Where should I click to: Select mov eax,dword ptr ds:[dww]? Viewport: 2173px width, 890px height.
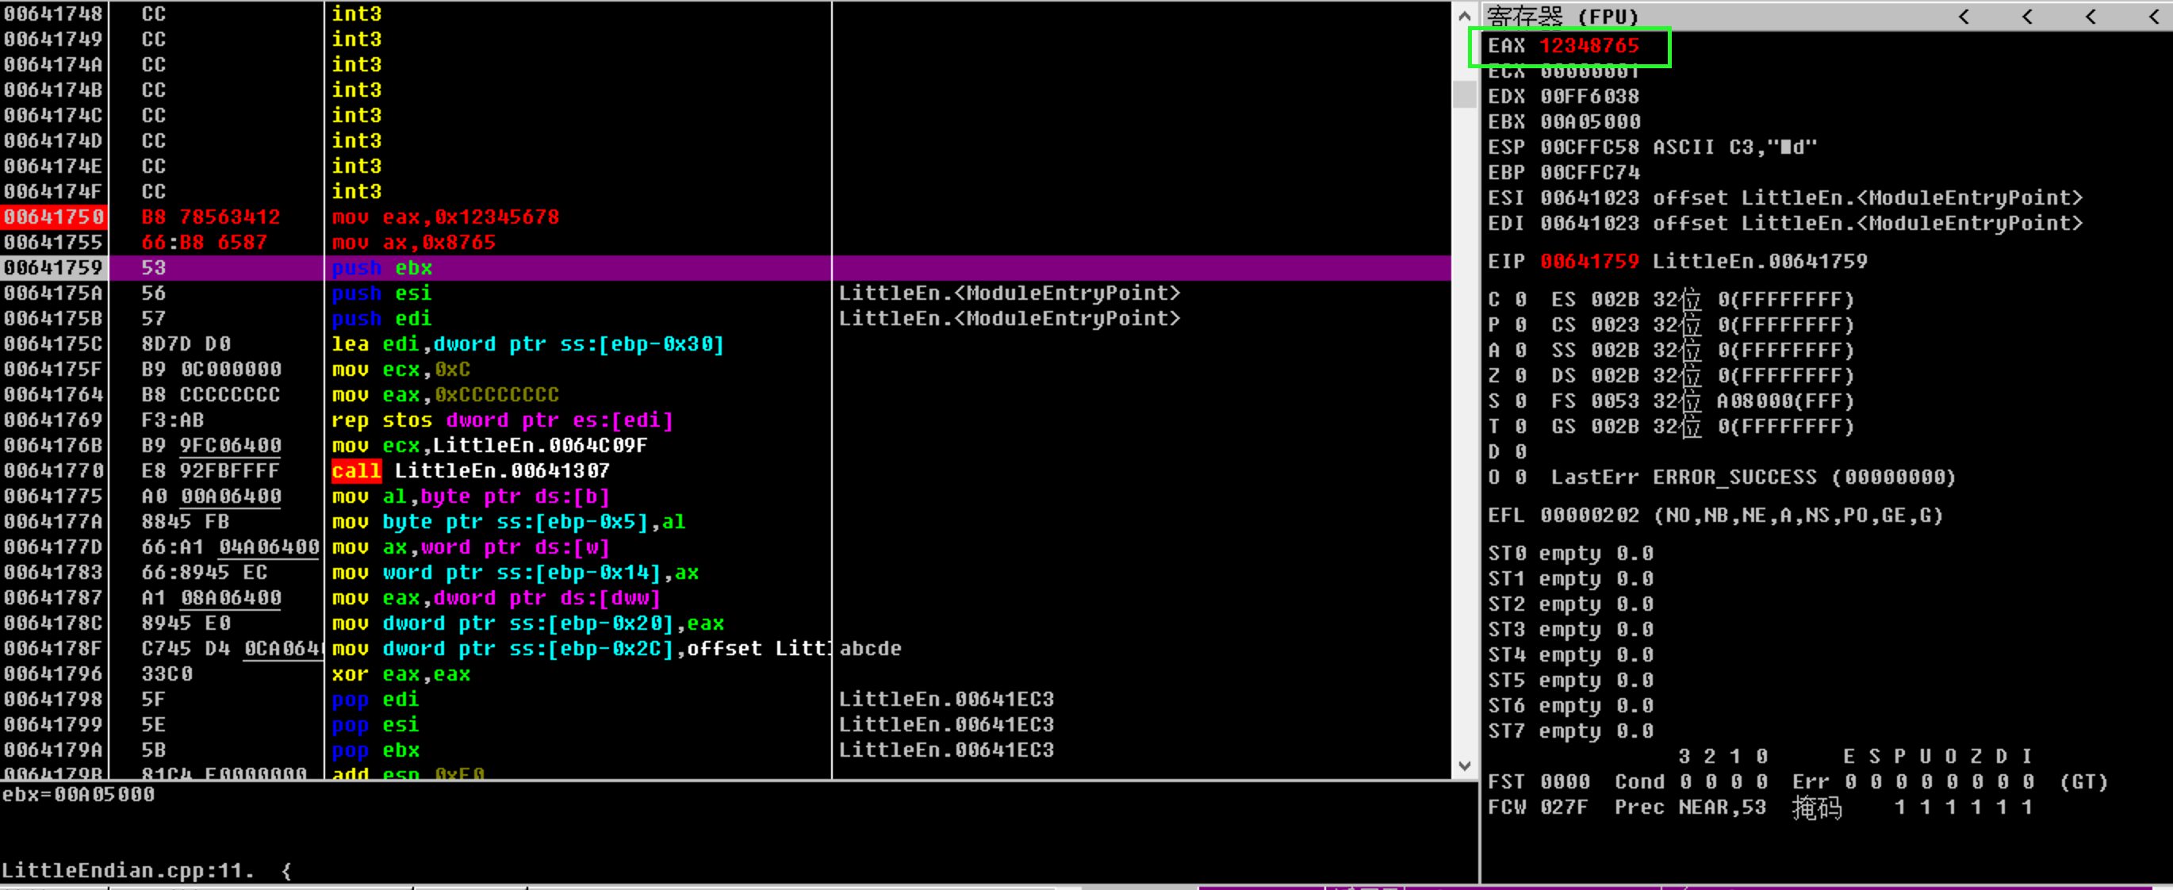[x=495, y=597]
